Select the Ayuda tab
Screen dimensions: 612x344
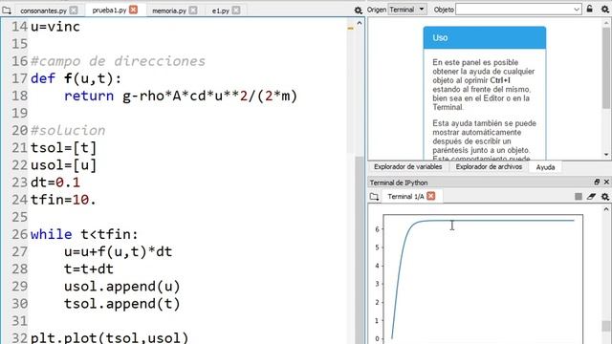[x=545, y=167]
